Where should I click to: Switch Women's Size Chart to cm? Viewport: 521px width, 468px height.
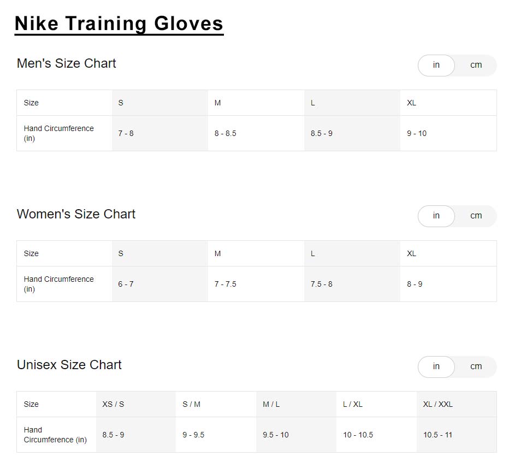[x=476, y=216]
